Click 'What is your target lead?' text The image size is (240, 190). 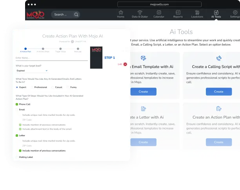click(x=29, y=66)
